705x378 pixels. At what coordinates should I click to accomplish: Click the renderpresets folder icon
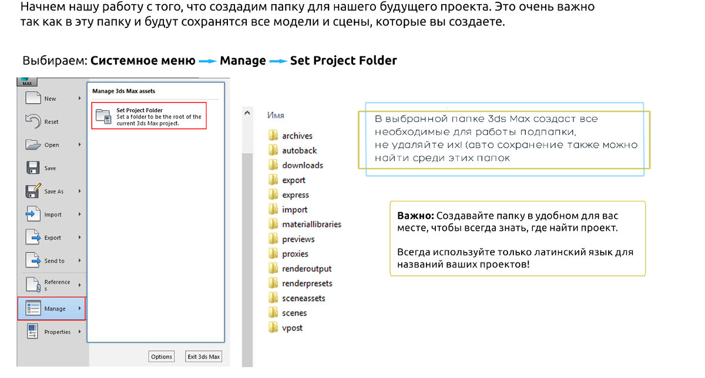pyautogui.click(x=273, y=283)
